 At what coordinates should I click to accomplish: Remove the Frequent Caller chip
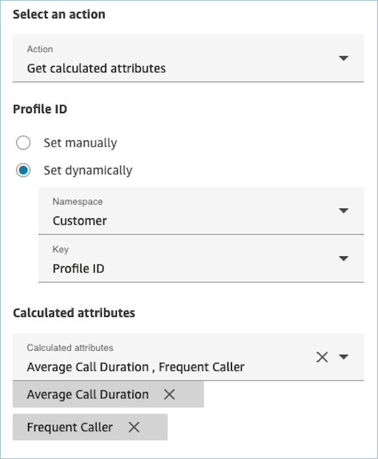click(134, 427)
